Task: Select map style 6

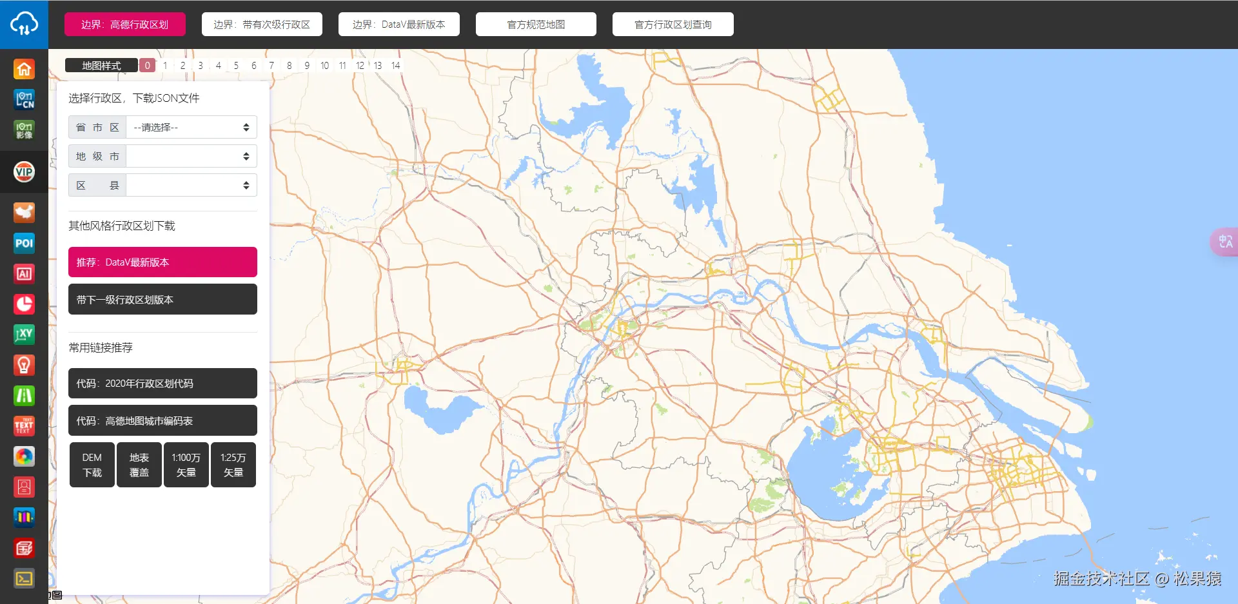Action: click(x=253, y=65)
